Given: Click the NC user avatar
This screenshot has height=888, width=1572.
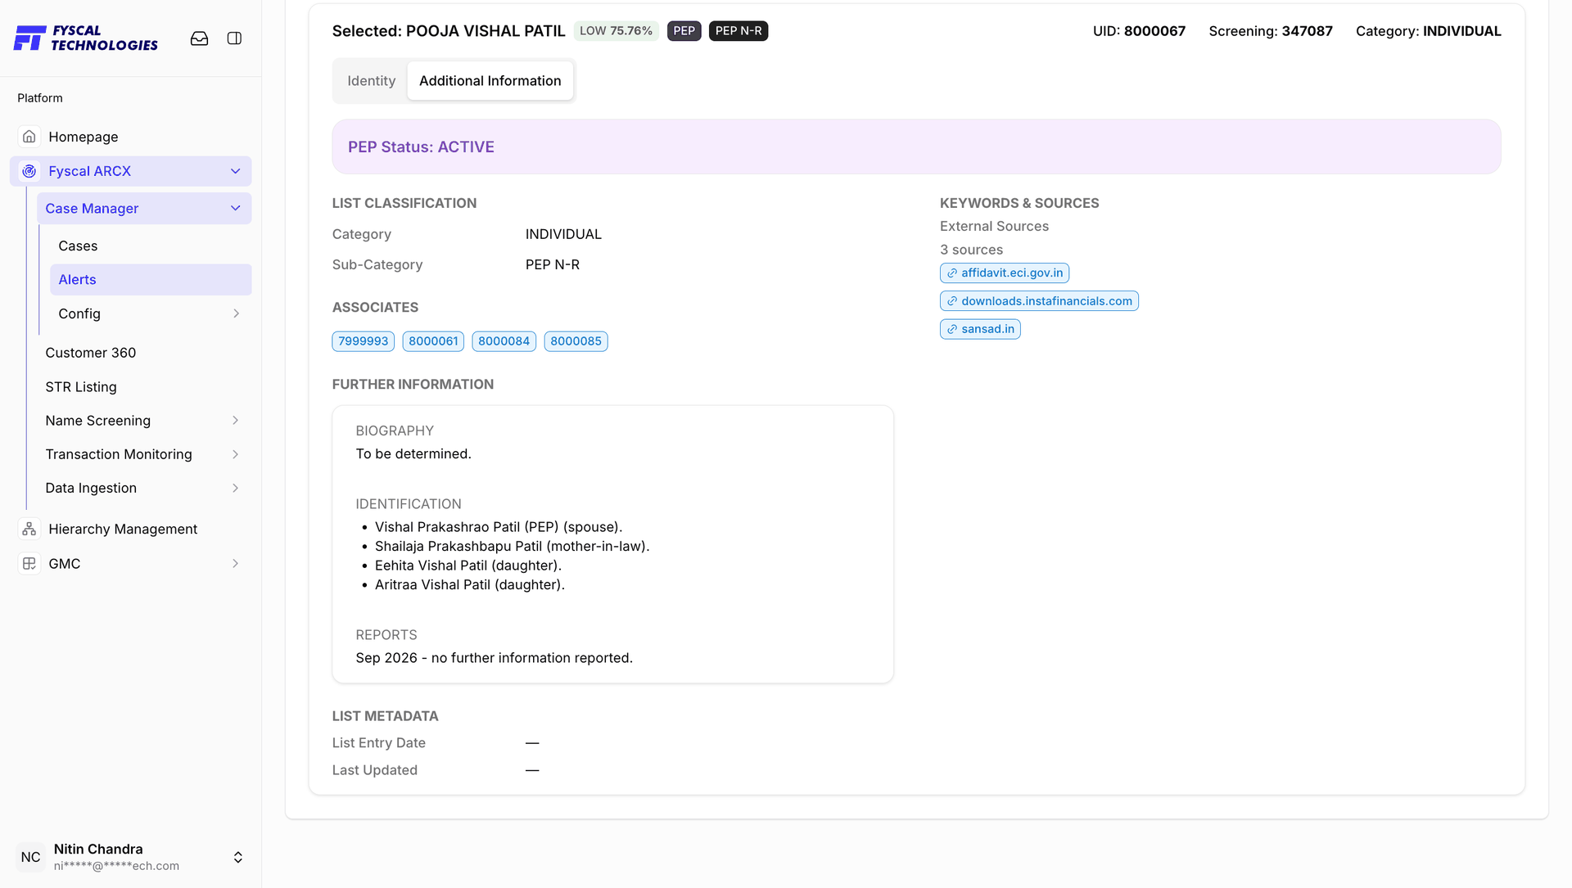Looking at the screenshot, I should [x=31, y=857].
